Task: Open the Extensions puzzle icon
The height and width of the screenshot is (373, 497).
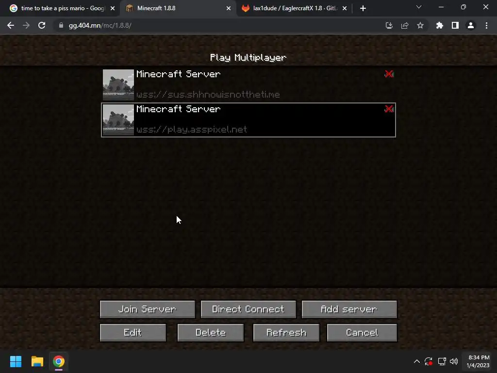Action: coord(440,25)
